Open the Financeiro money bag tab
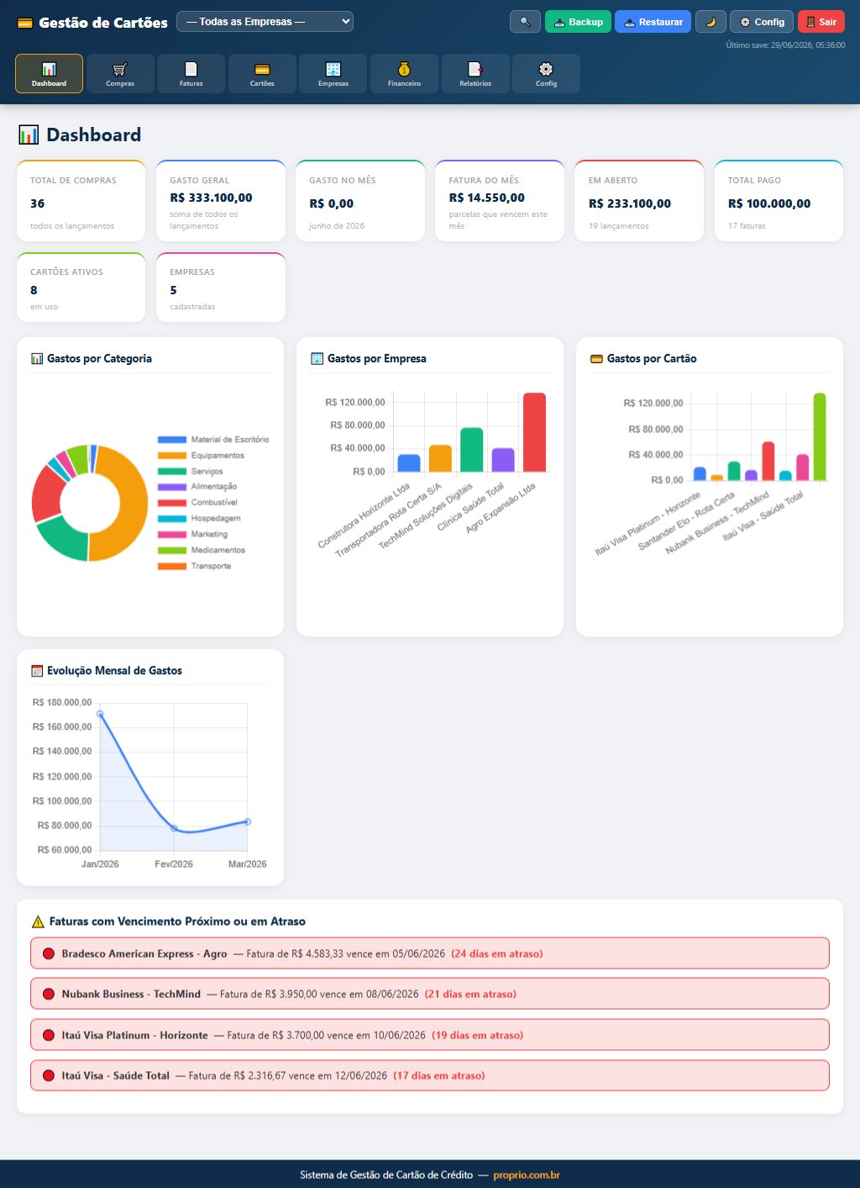Viewport: 860px width, 1188px height. tap(404, 73)
